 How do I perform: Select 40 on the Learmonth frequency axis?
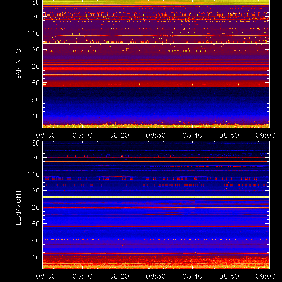(36, 257)
